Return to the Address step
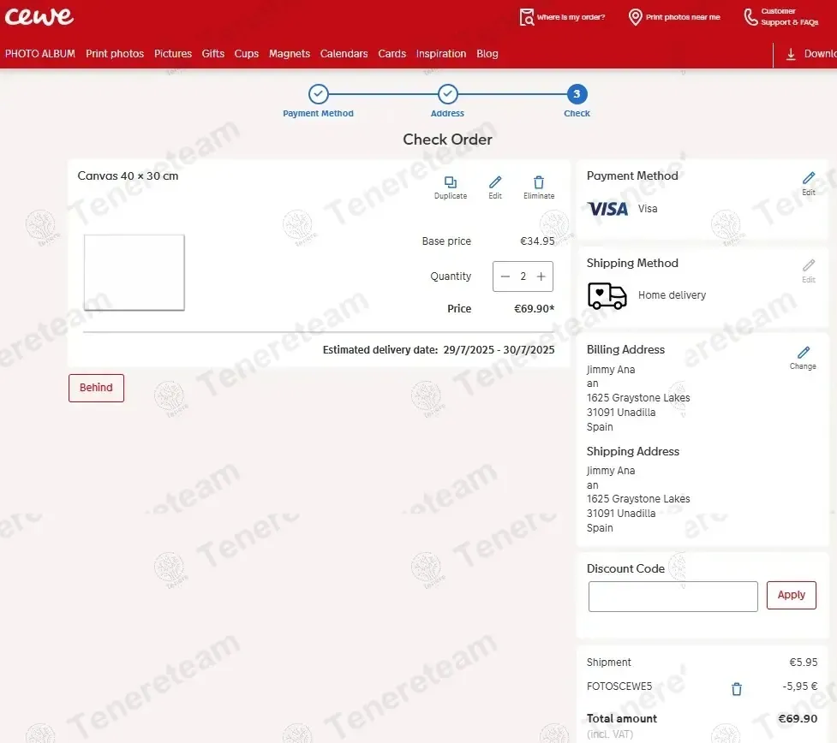The height and width of the screenshot is (743, 837). click(x=447, y=95)
